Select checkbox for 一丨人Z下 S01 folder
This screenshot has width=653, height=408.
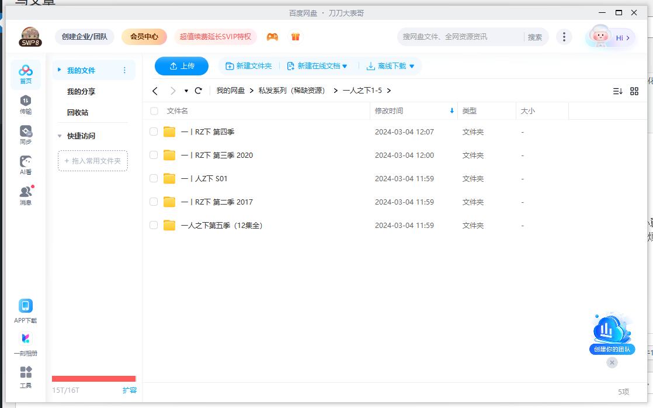154,178
